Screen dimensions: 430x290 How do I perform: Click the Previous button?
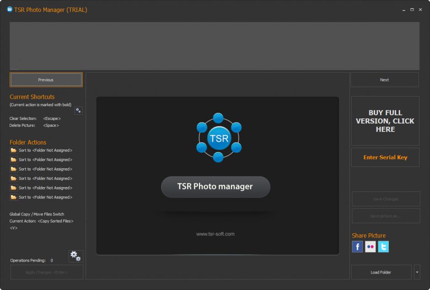click(x=46, y=80)
